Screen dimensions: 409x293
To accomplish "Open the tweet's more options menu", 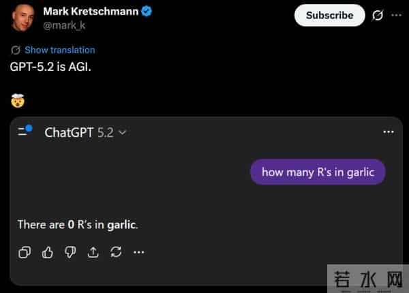I will click(396, 15).
